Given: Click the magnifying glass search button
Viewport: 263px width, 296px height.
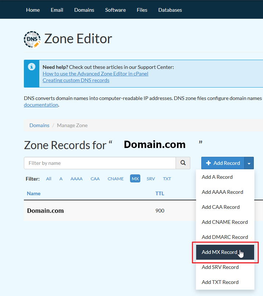Looking at the screenshot, I should tap(183, 163).
